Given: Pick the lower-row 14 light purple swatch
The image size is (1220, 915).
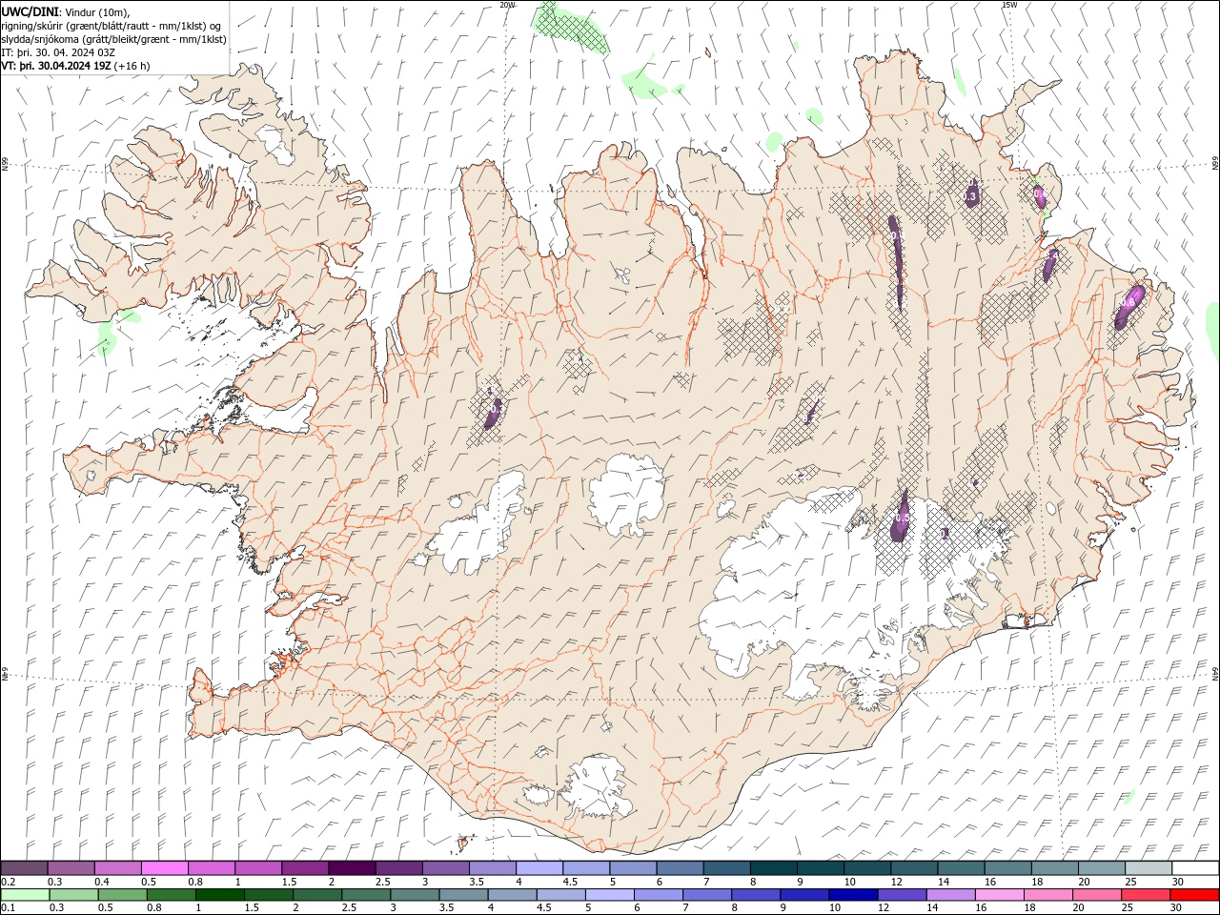Looking at the screenshot, I should coord(951,895).
